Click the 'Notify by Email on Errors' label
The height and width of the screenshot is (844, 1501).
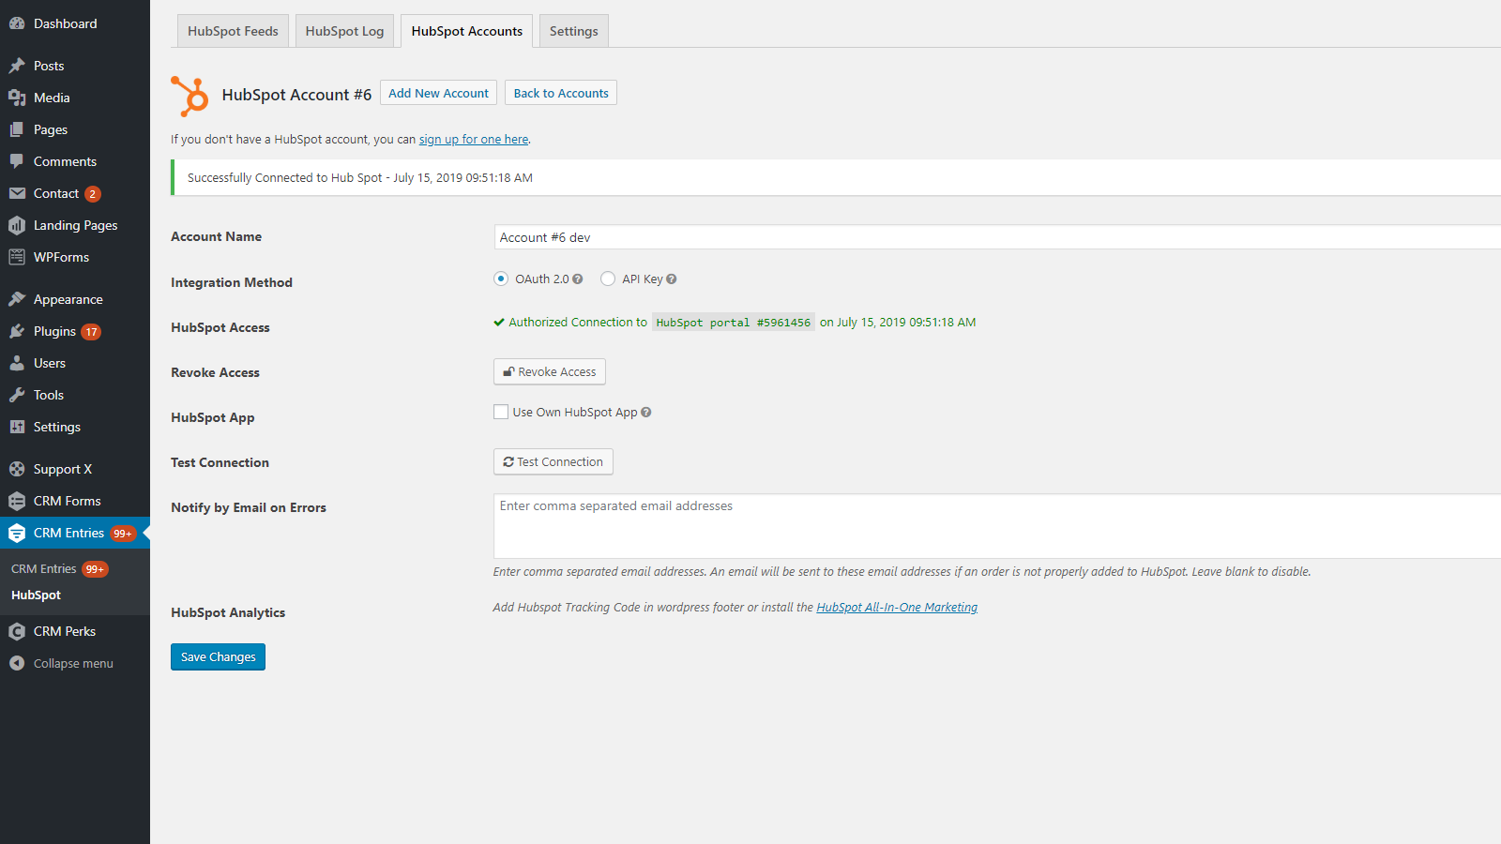click(x=249, y=507)
